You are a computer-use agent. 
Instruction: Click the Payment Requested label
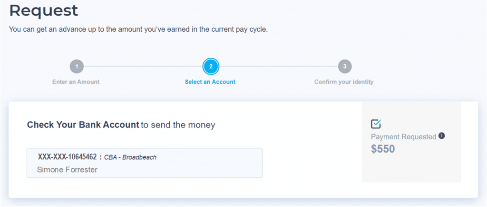(x=404, y=137)
